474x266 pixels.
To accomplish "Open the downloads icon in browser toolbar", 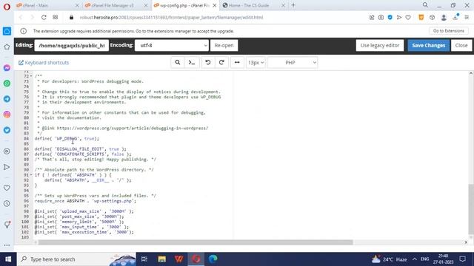I will [455, 18].
